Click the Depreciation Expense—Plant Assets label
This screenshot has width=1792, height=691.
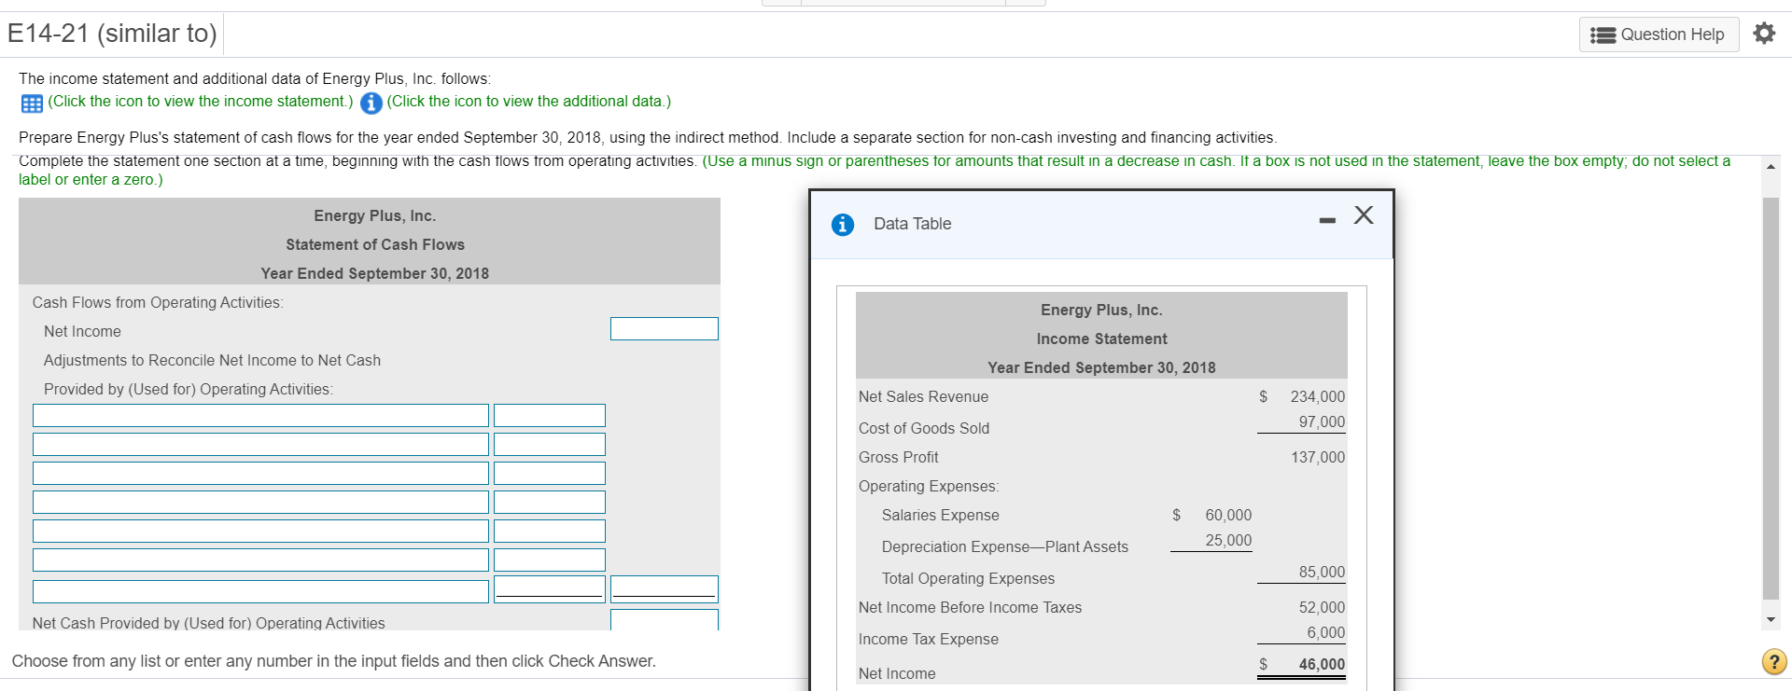point(1005,546)
